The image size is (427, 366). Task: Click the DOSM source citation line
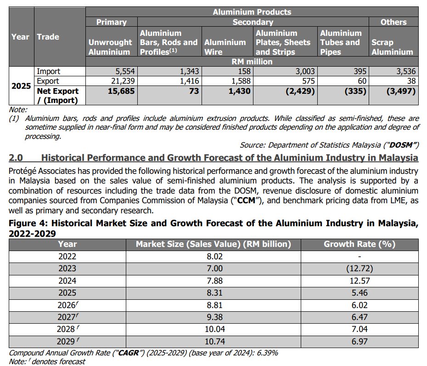(330, 145)
